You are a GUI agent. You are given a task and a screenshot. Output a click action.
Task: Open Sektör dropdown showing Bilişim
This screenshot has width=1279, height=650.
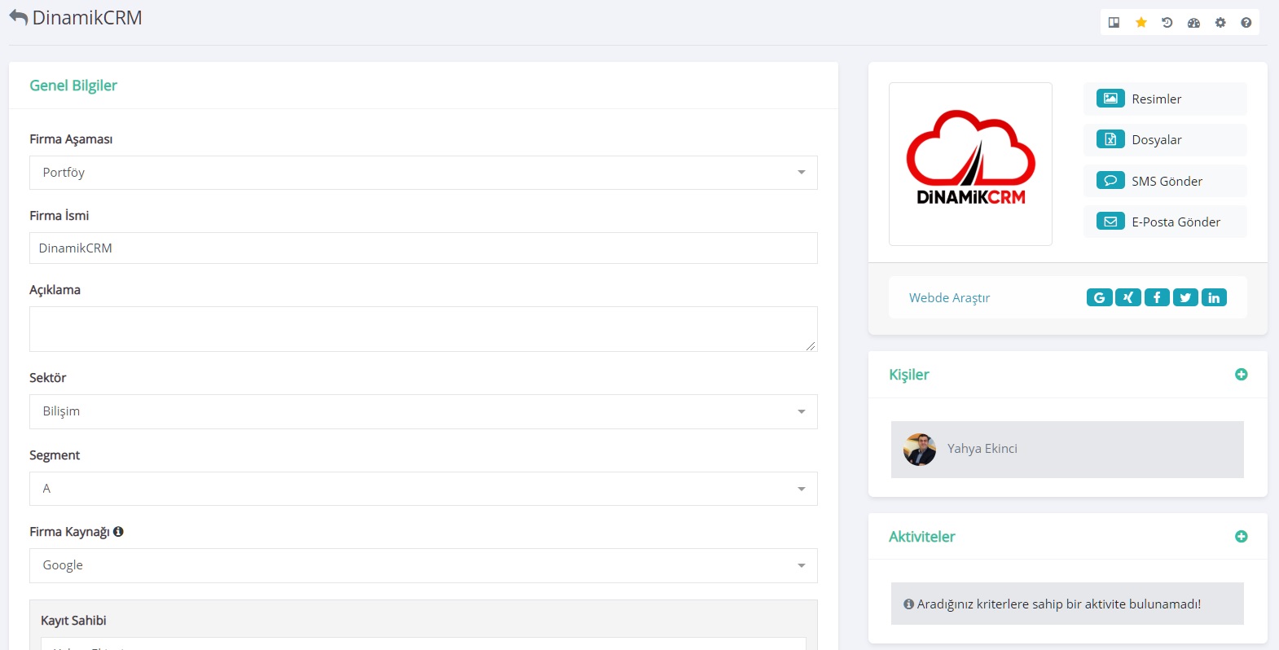424,411
